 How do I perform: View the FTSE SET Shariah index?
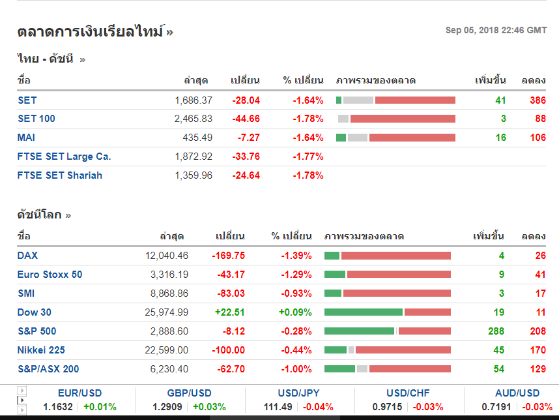click(60, 175)
